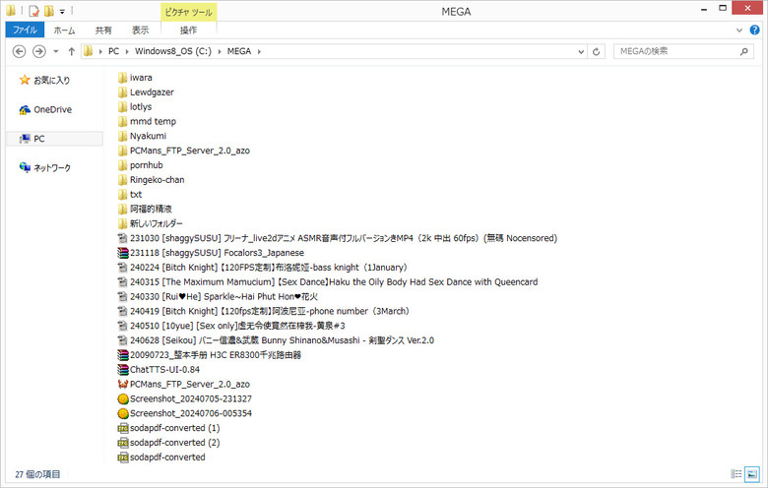768x488 pixels.
Task: Select the Ringeko-chan folder icon
Action: (x=122, y=180)
